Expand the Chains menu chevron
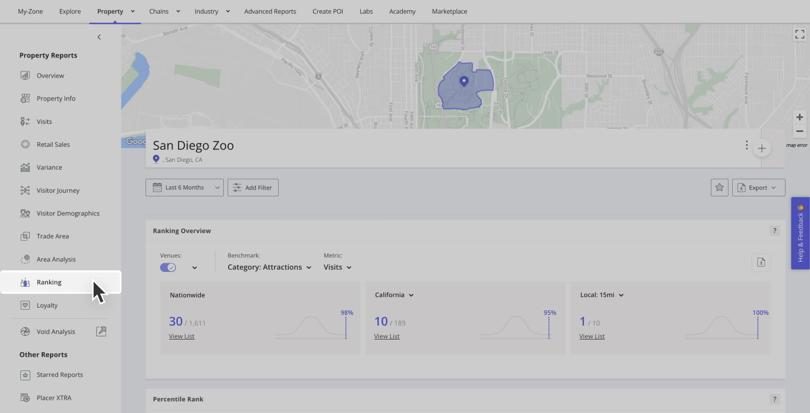810x413 pixels. 179,11
